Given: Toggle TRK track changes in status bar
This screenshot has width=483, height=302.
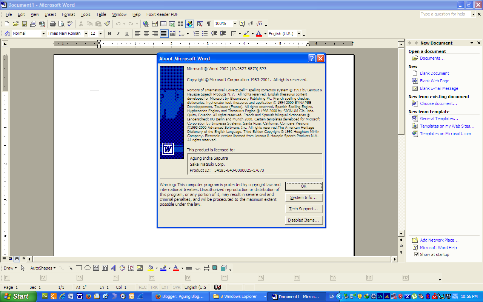Looking at the screenshot, I should [x=154, y=287].
